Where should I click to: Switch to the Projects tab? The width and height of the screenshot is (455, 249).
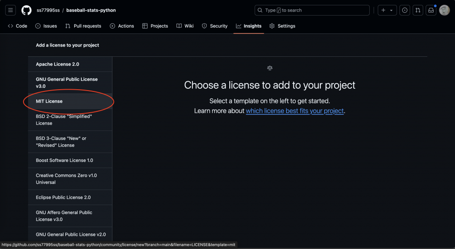155,26
